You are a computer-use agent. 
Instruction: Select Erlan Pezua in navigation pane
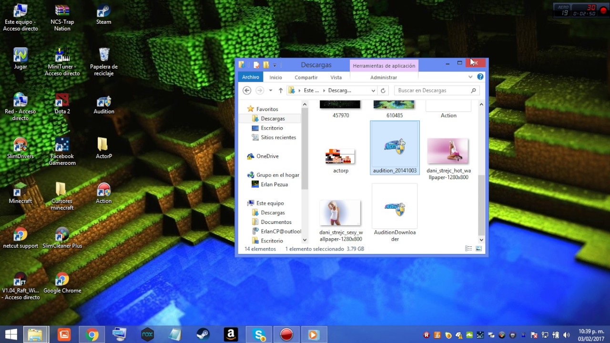click(x=274, y=184)
